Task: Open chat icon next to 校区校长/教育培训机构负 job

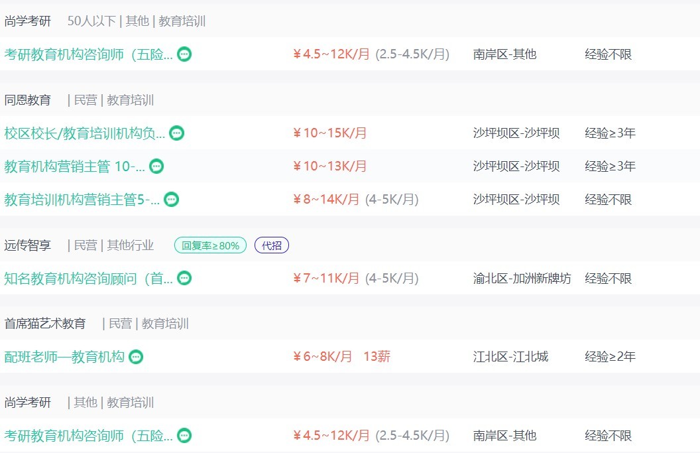Action: click(177, 133)
